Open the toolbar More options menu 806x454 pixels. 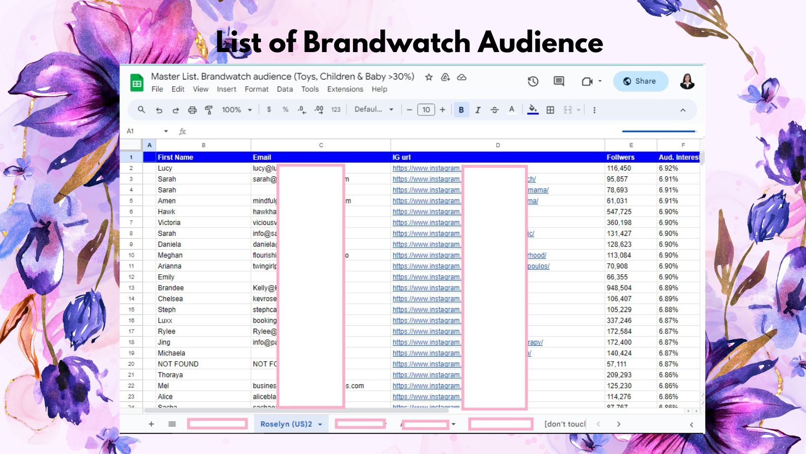[x=594, y=110]
